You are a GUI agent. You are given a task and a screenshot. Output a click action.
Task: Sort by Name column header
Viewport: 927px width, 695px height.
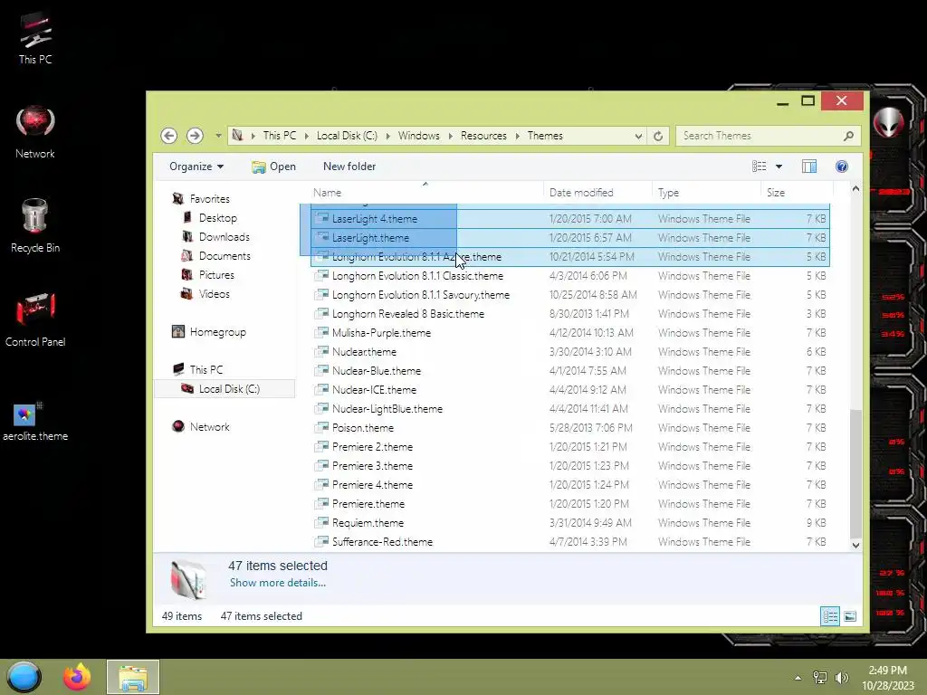425,193
